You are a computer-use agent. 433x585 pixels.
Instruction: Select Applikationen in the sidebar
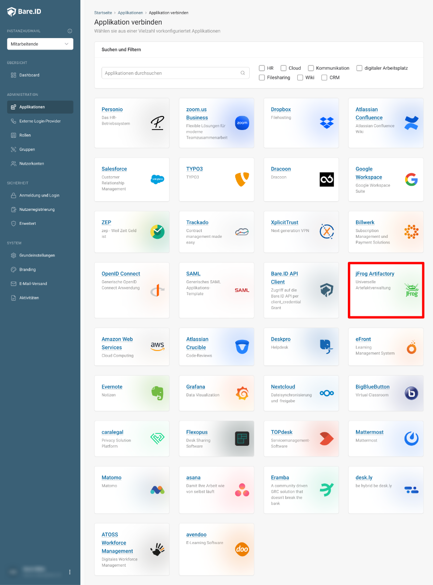coord(40,107)
